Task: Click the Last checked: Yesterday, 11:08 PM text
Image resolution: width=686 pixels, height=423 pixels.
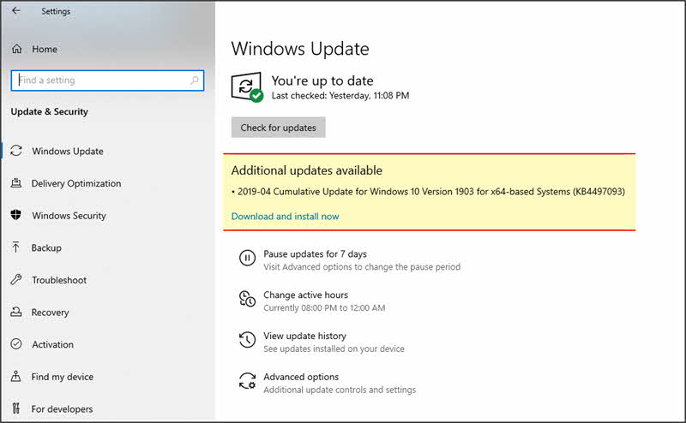Action: 340,95
